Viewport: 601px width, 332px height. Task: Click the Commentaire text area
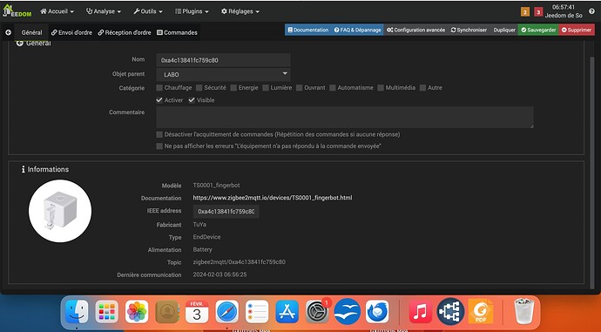click(x=345, y=118)
